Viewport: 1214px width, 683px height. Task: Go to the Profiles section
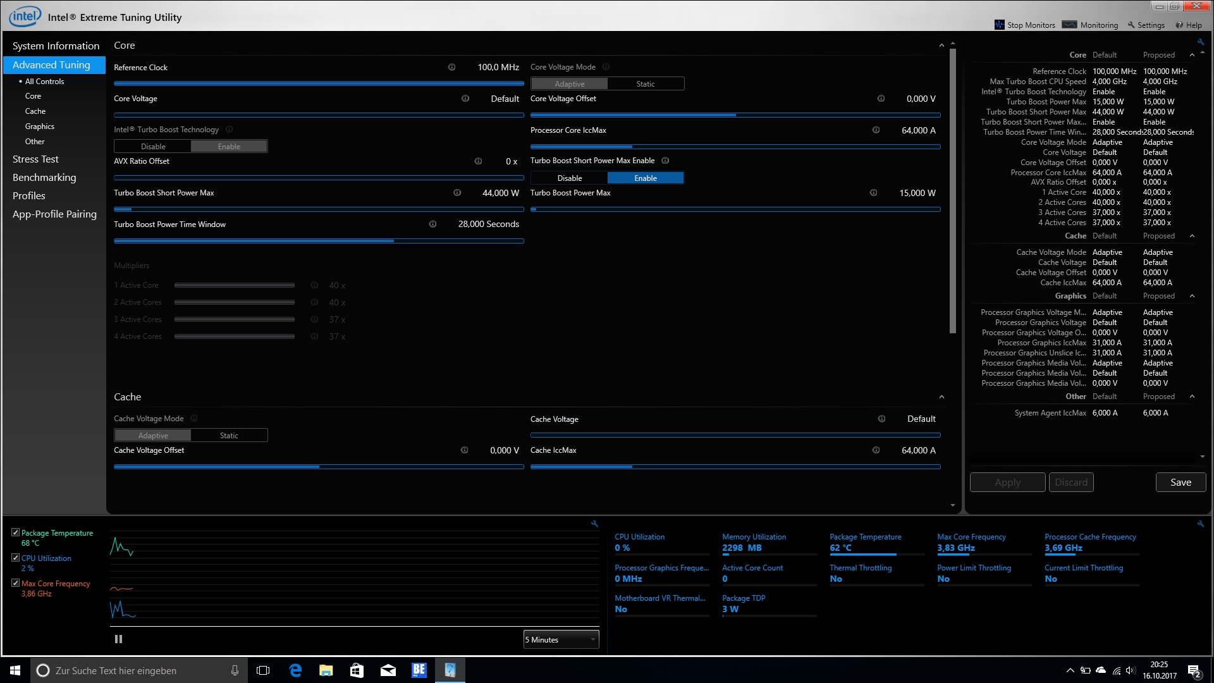pyautogui.click(x=29, y=196)
